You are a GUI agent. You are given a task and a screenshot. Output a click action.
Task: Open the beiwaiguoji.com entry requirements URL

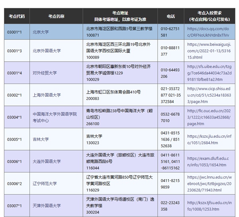[209, 51]
